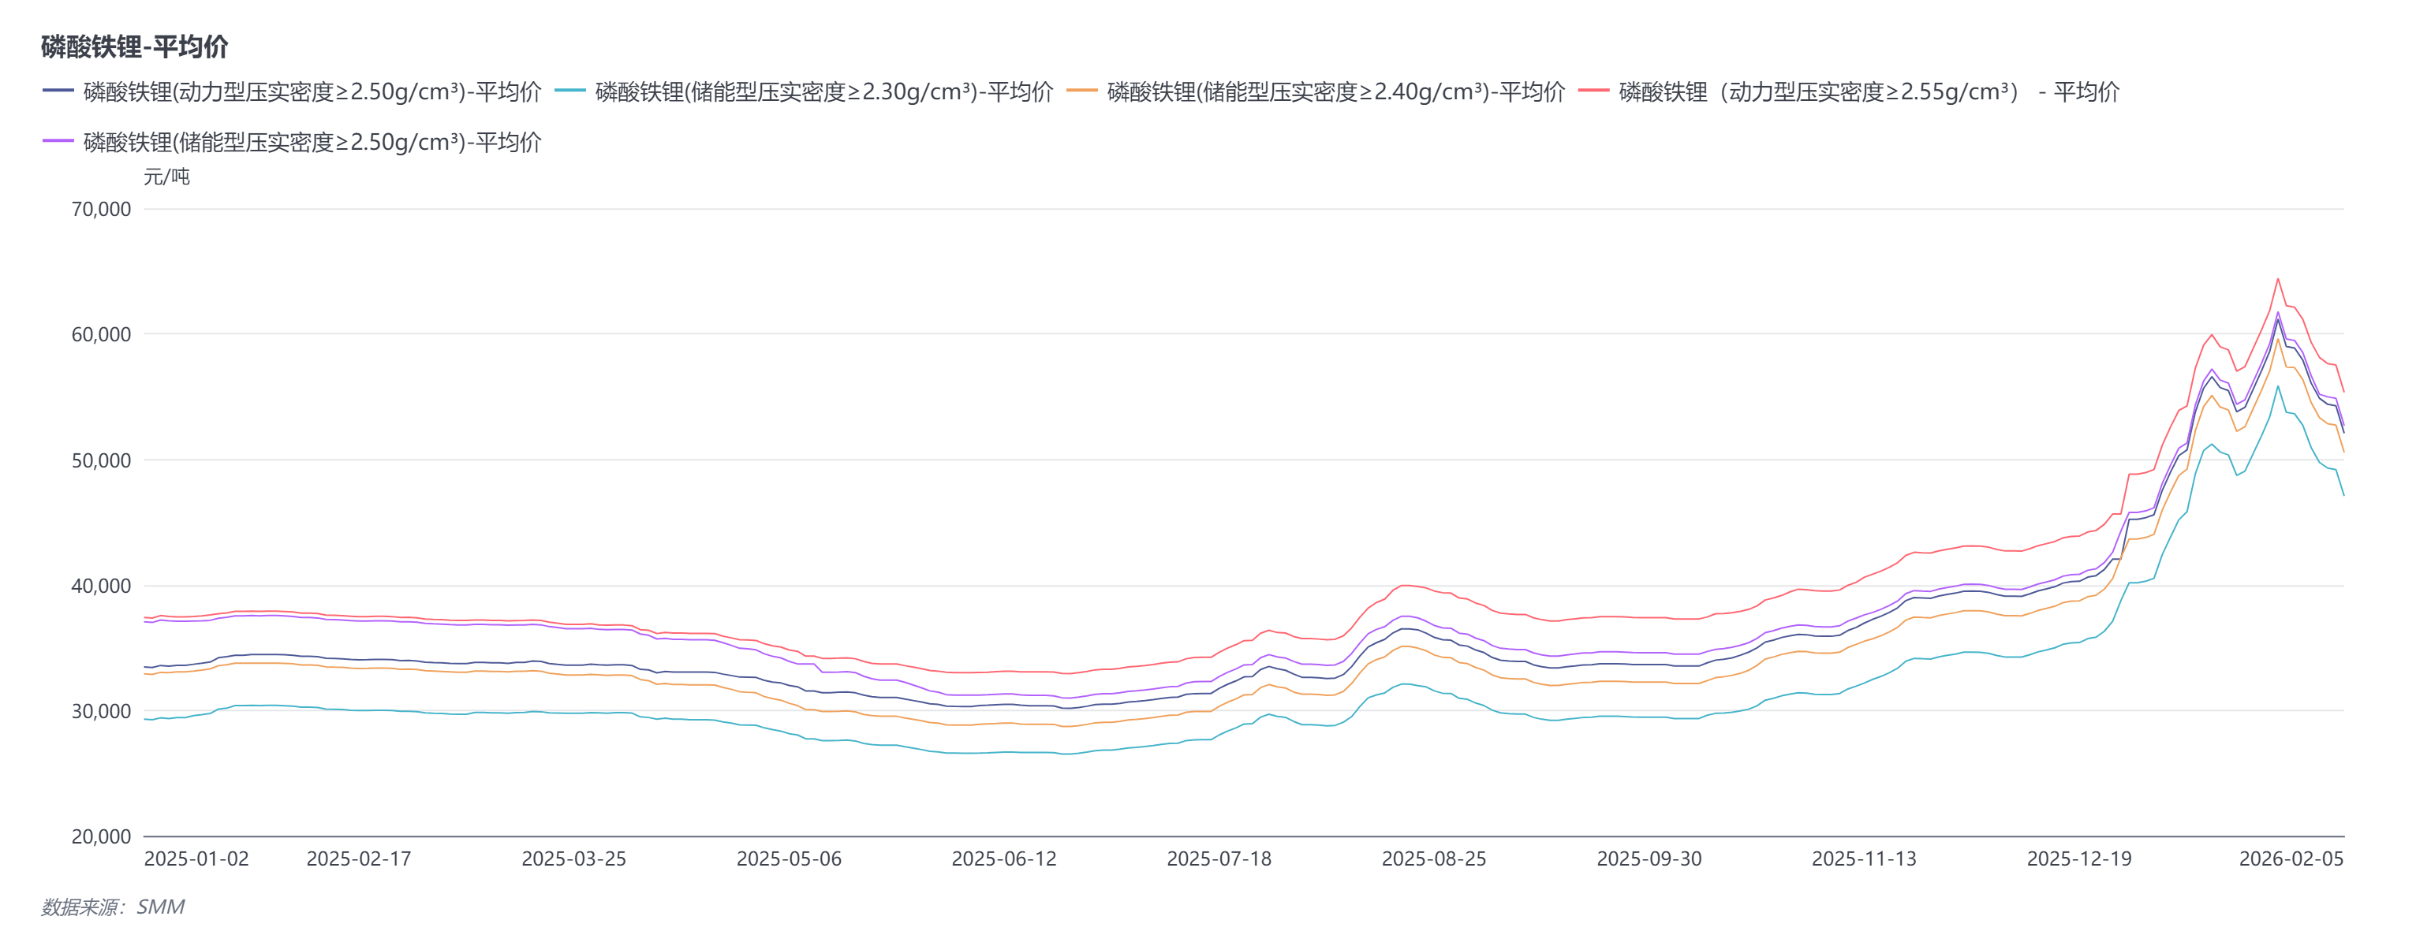The height and width of the screenshot is (946, 2431).
Task: Hide the 储能型压实密度≥2.50g/cm³ series label
Action: tap(312, 141)
